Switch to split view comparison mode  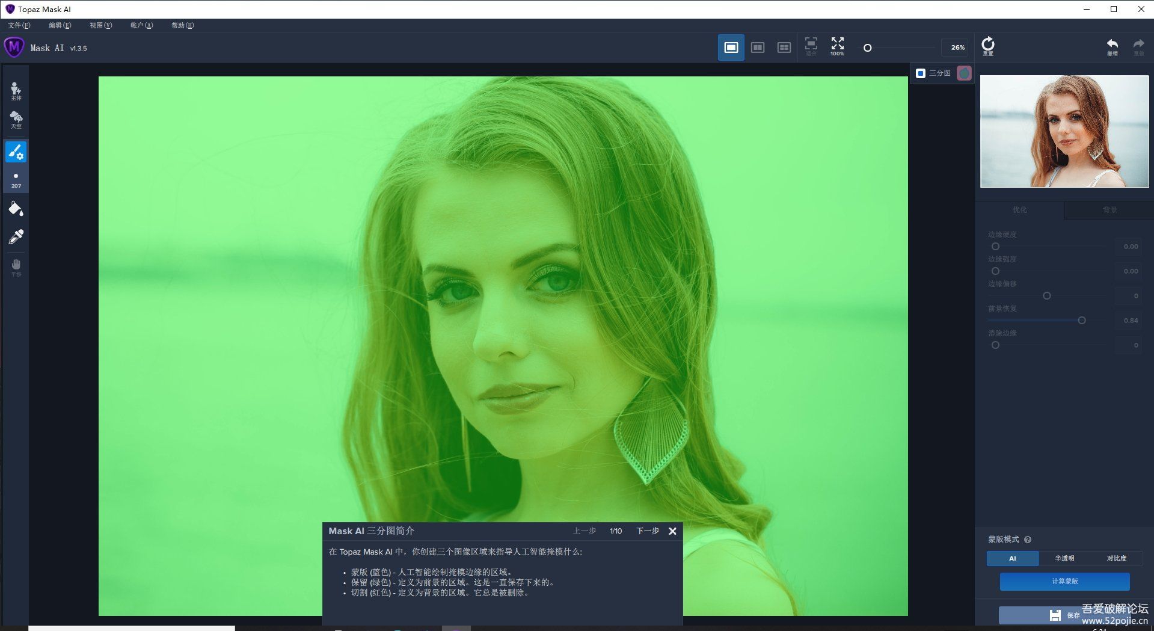click(x=758, y=46)
